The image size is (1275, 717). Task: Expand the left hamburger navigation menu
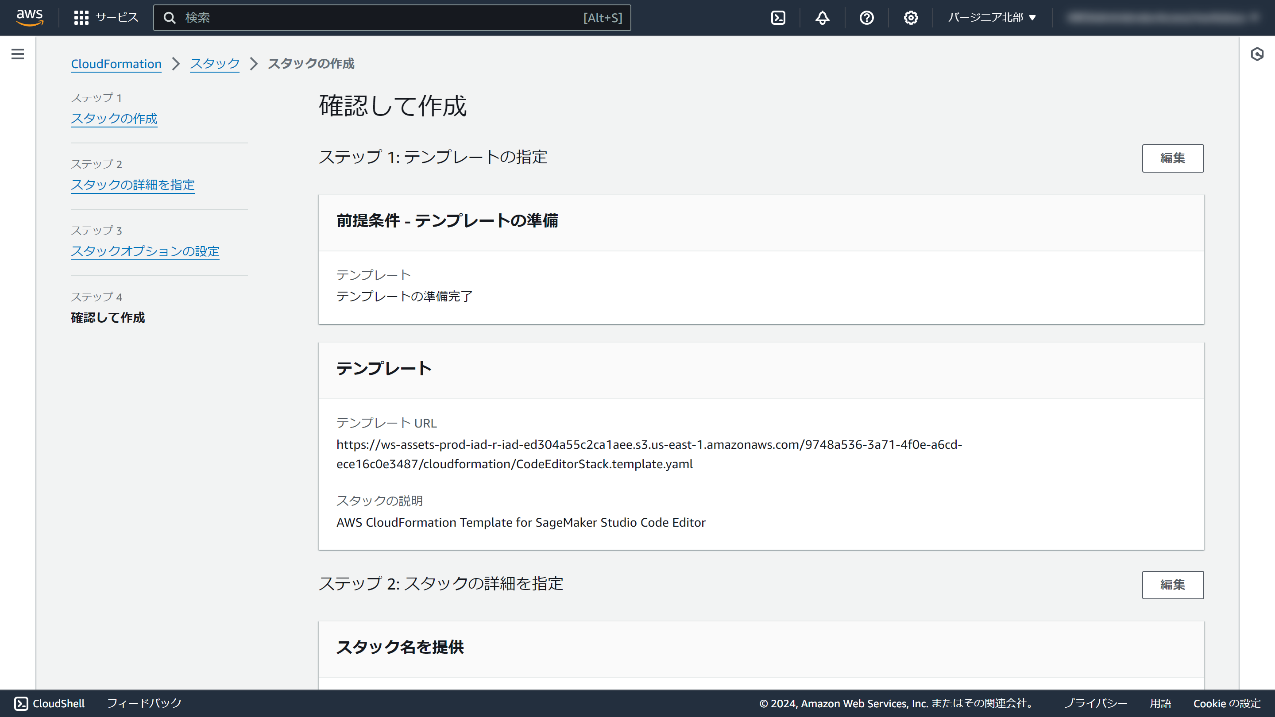pos(17,54)
